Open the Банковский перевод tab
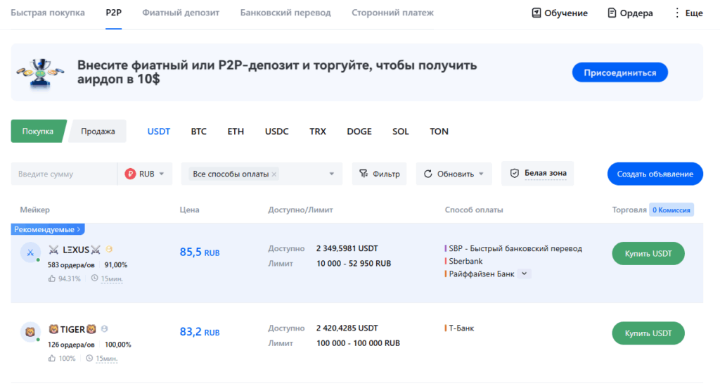Screen dimensions: 720x384 pos(285,13)
